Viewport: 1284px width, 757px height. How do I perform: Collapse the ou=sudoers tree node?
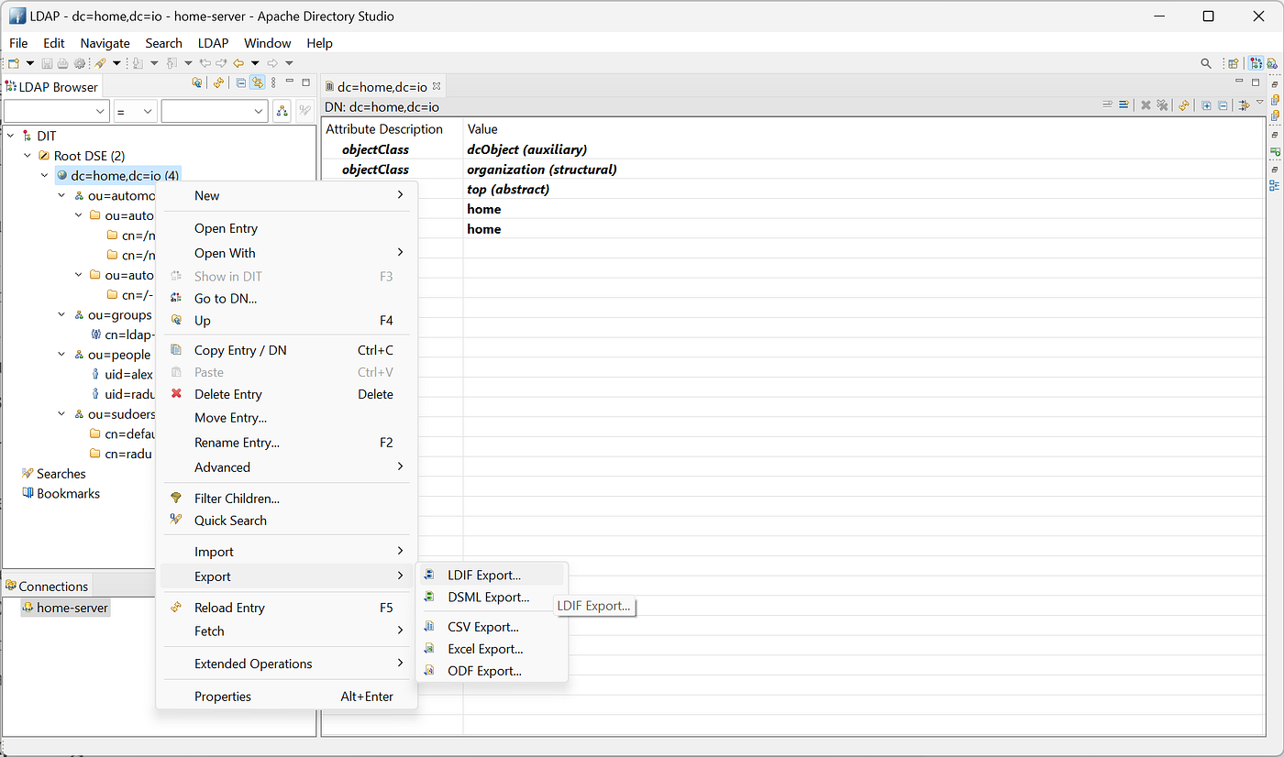click(x=61, y=414)
